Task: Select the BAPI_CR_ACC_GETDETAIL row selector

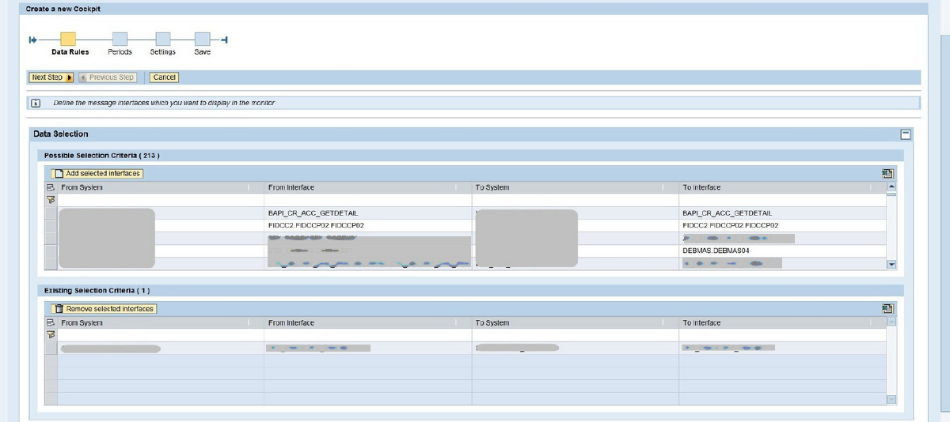Action: pos(51,213)
